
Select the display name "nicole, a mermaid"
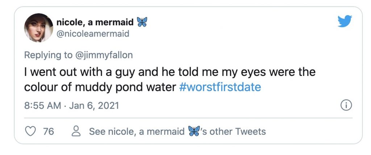click(x=95, y=23)
